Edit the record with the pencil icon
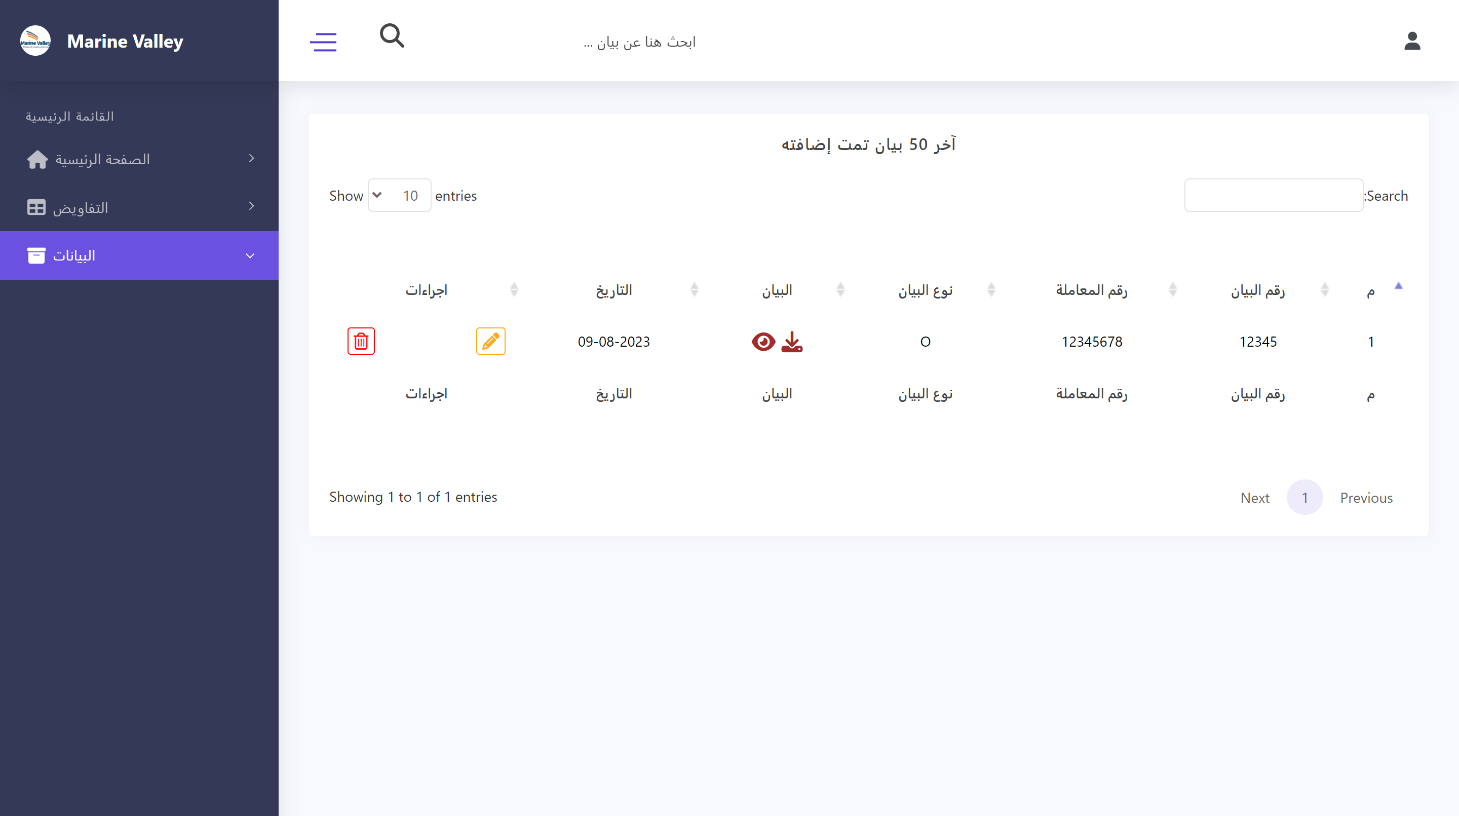Screen dimensions: 1459x816 coord(490,341)
